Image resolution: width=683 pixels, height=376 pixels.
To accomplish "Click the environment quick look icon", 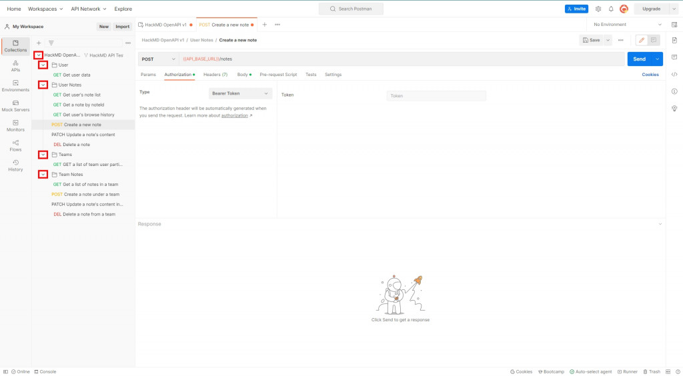I will [674, 25].
